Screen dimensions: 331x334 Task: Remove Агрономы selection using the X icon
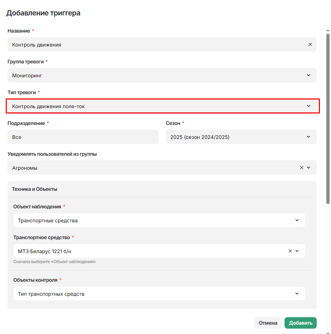tap(301, 168)
